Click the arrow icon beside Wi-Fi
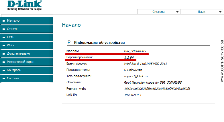The height and width of the screenshot is (122, 224). [4, 46]
